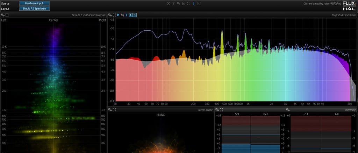Viewport: 358px width, 153px height.
Task: Click the Magnitude spectrum panel title
Action: [x=344, y=15]
